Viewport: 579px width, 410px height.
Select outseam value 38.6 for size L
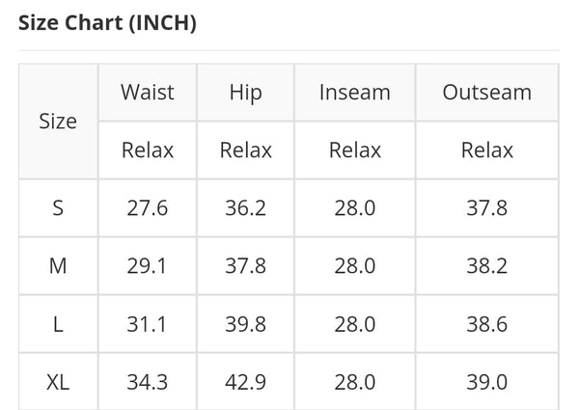(x=487, y=324)
